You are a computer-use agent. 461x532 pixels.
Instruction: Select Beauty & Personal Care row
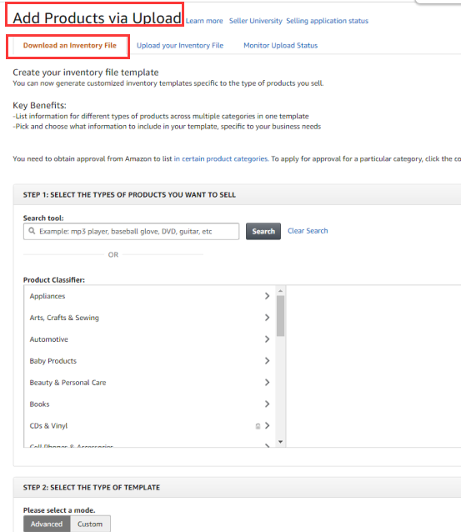[x=150, y=383]
